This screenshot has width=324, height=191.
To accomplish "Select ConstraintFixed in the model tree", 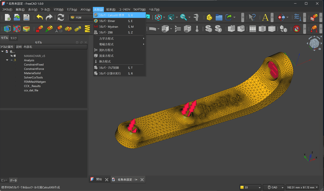I will (x=34, y=65).
